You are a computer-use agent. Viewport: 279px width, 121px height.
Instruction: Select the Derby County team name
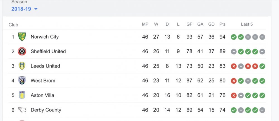pyautogui.click(x=46, y=110)
